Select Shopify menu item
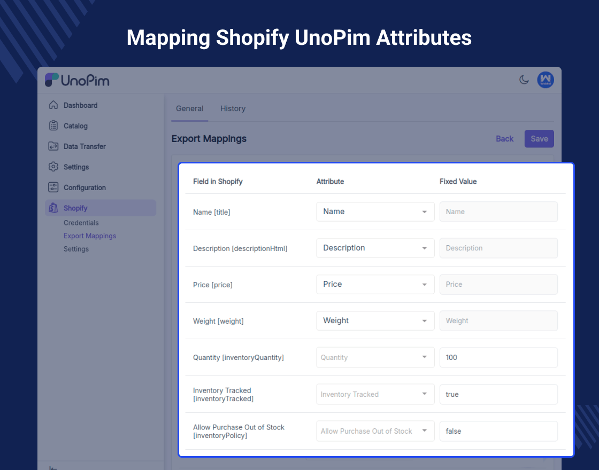Image resolution: width=599 pixels, height=470 pixels. pos(101,208)
